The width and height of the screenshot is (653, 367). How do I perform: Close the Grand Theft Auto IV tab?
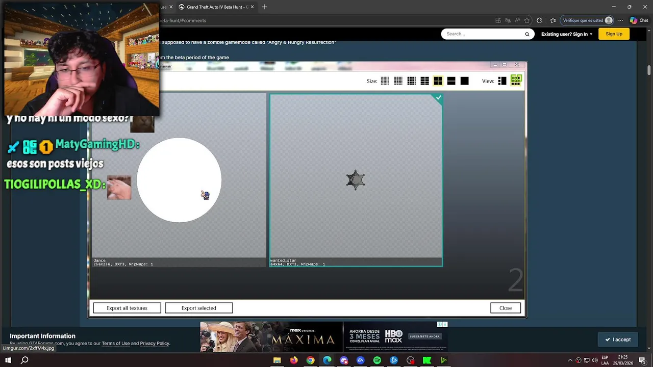point(252,7)
